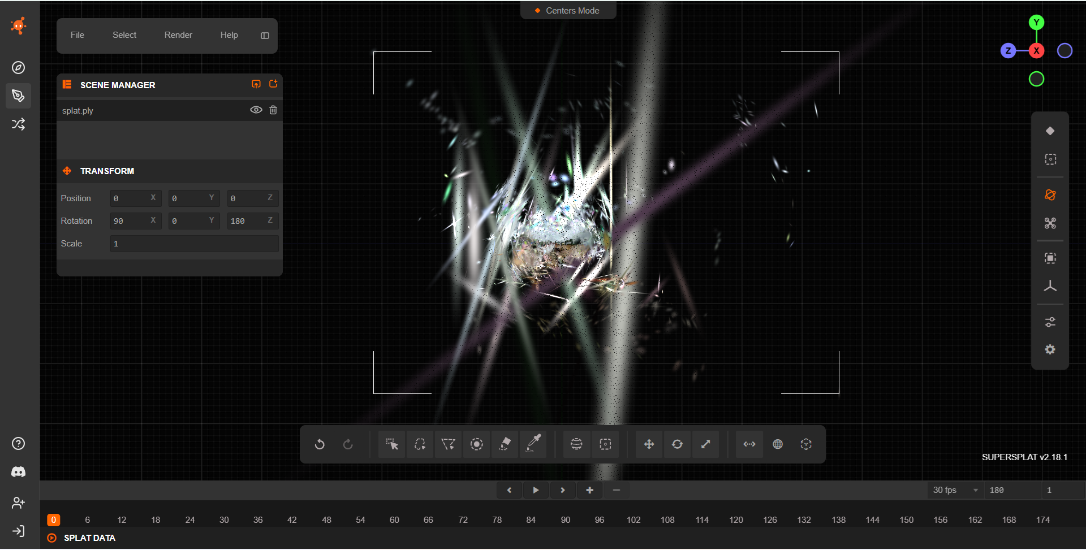Select the Picker selection tool
1086x550 pixels.
(x=391, y=444)
